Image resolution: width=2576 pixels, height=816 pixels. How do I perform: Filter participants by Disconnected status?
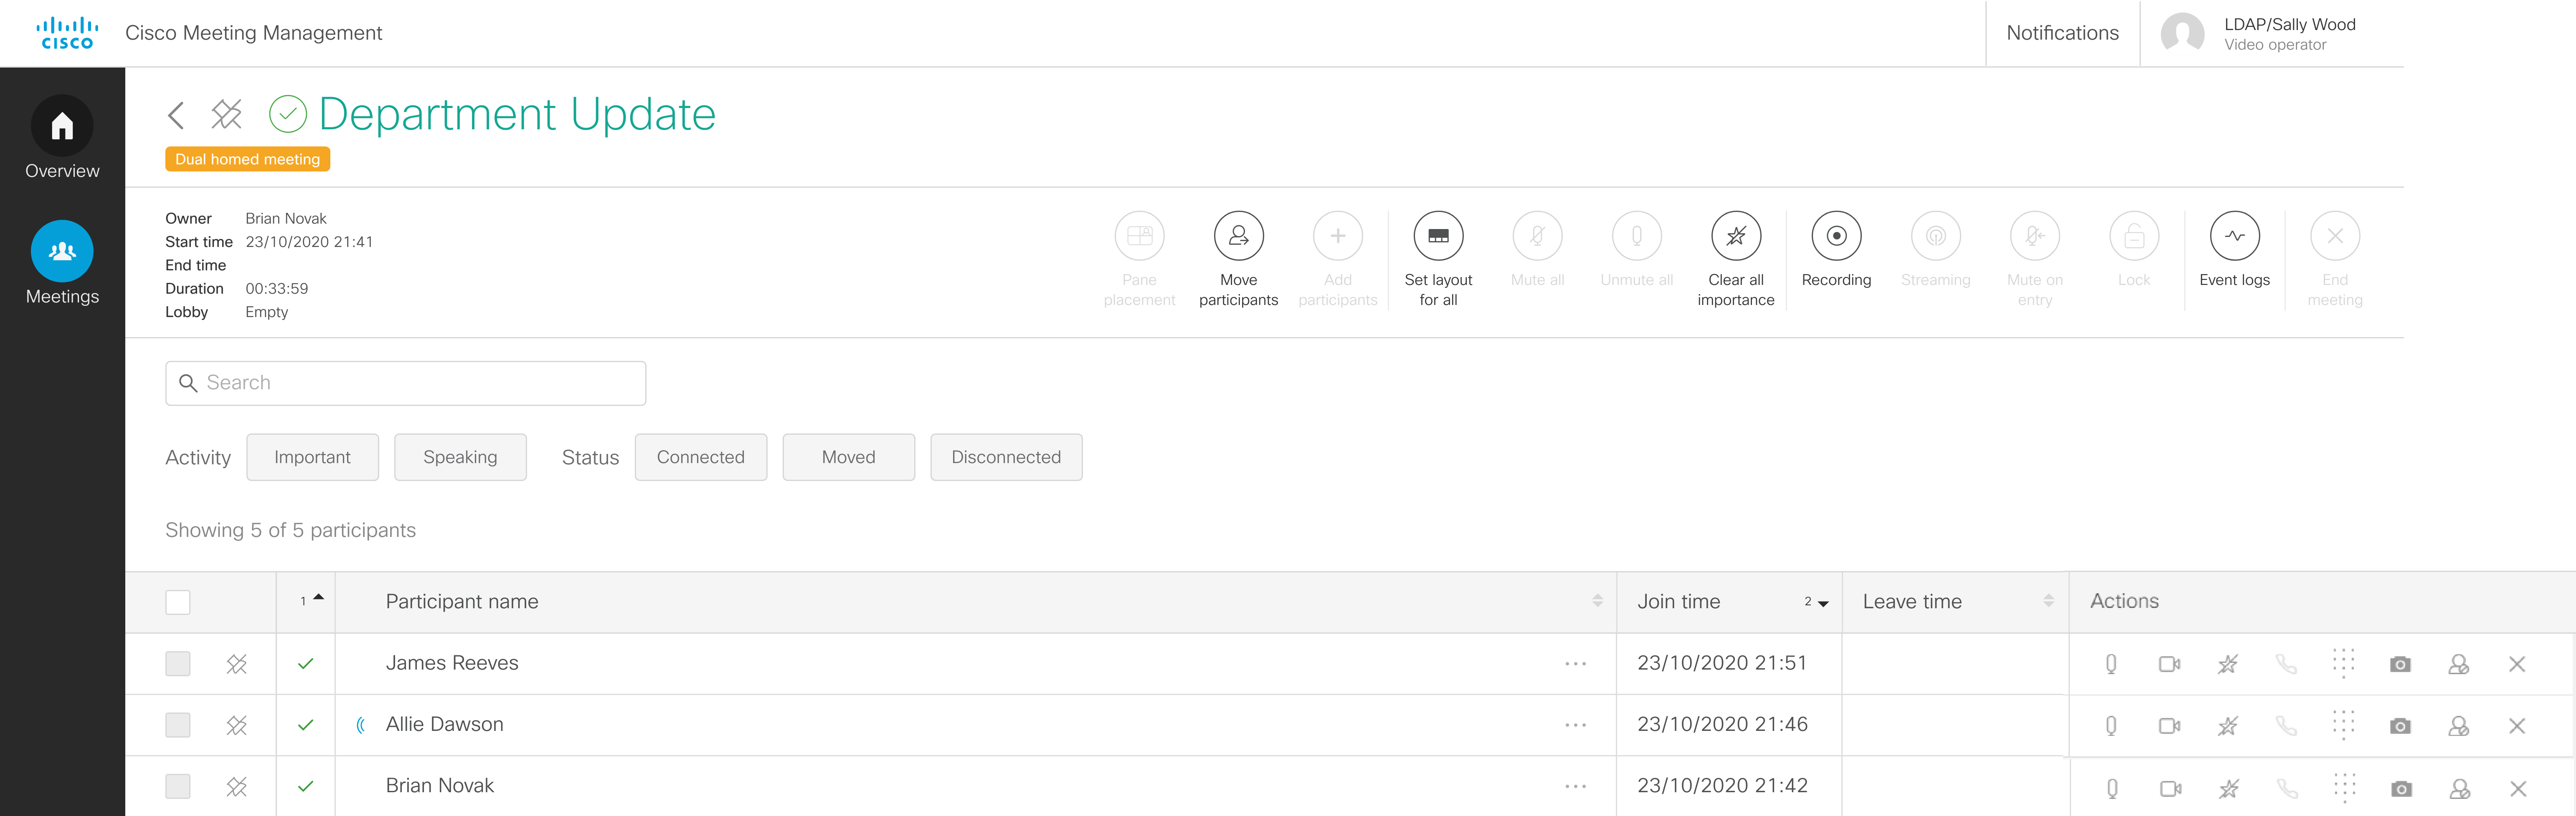pyautogui.click(x=1006, y=456)
